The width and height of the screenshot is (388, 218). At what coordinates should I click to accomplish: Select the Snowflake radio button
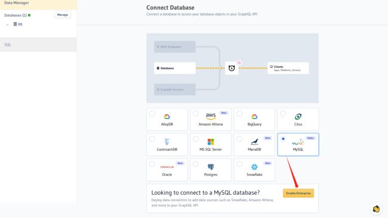[x=239, y=164]
